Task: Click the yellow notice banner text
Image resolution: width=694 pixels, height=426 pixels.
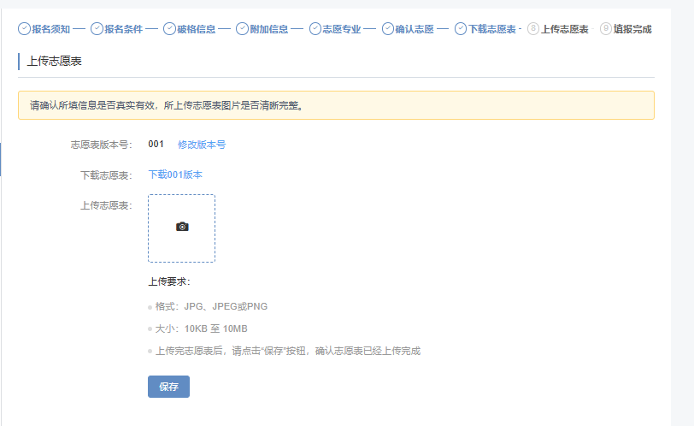Action: [167, 106]
